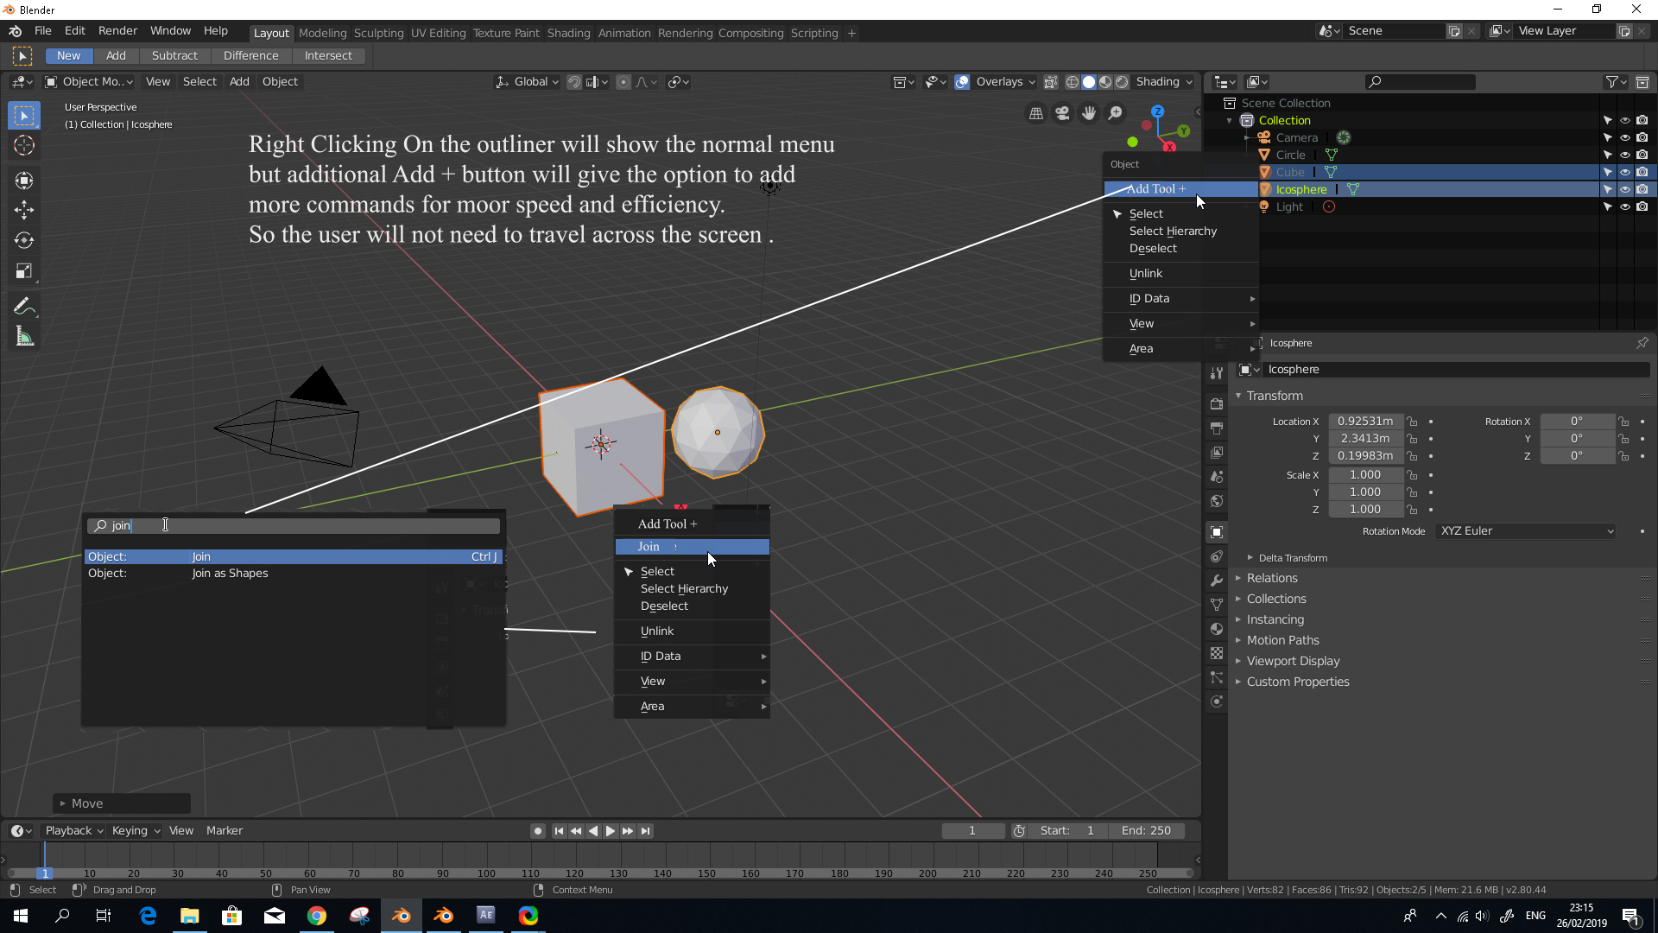The image size is (1658, 933).
Task: Open the Render properties tab
Action: pos(1217,403)
